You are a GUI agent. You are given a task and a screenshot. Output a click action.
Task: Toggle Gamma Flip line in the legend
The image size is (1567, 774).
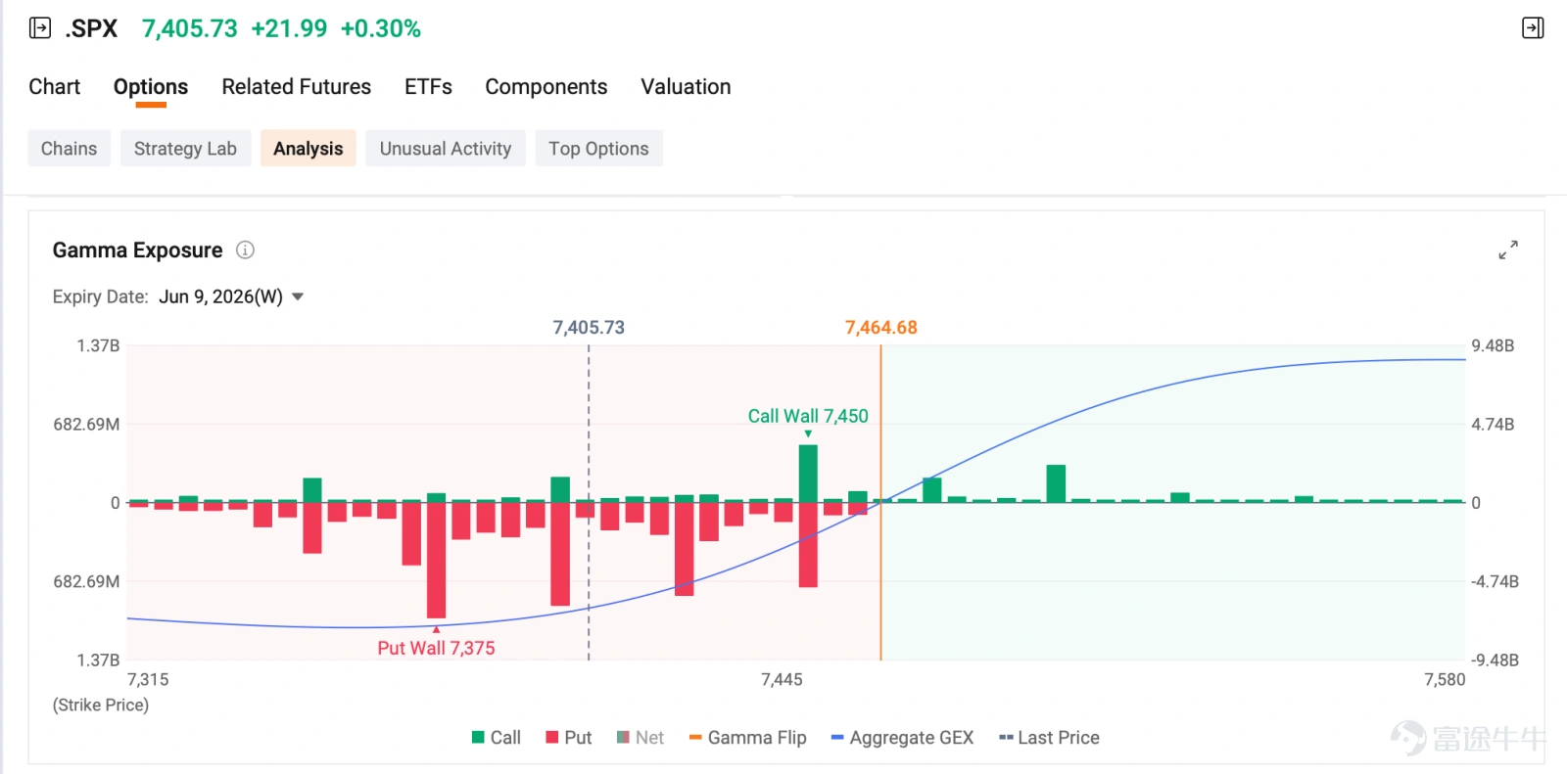(747, 738)
